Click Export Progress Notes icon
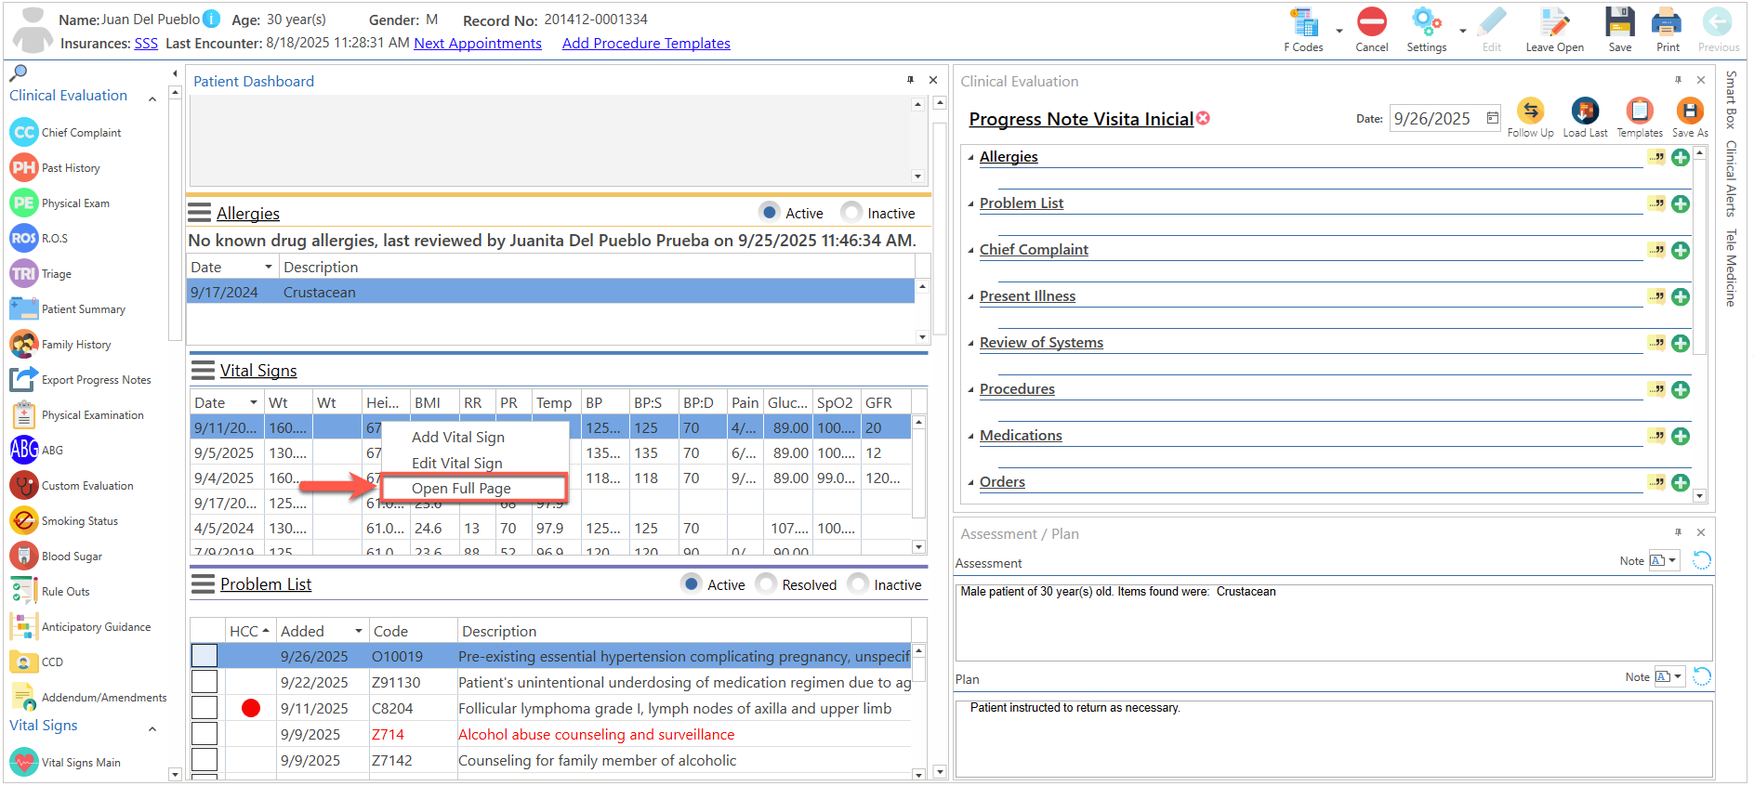The image size is (1754, 786). click(24, 380)
